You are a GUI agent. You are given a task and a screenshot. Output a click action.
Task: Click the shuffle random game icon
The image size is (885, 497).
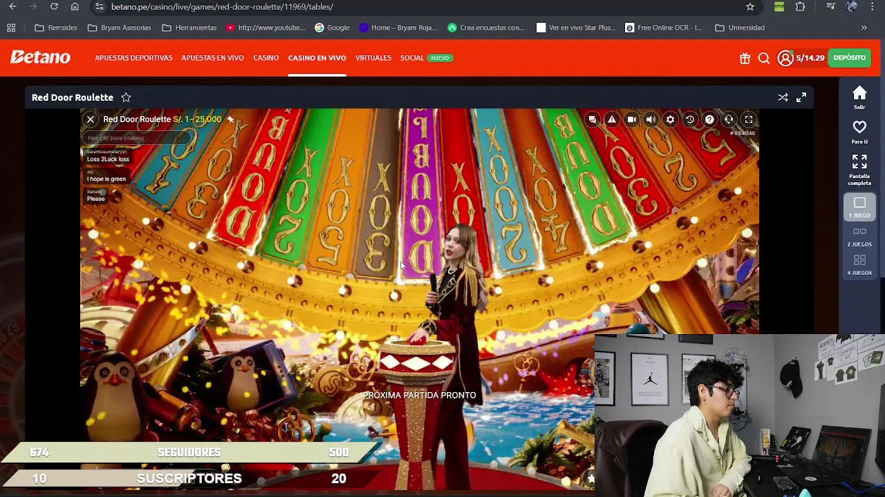pos(783,97)
